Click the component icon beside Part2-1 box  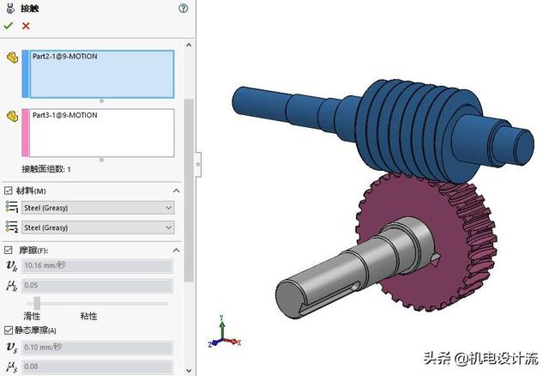coord(13,58)
